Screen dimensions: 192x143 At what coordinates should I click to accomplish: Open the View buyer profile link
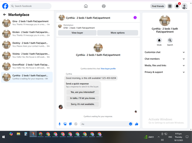[x=108, y=69]
